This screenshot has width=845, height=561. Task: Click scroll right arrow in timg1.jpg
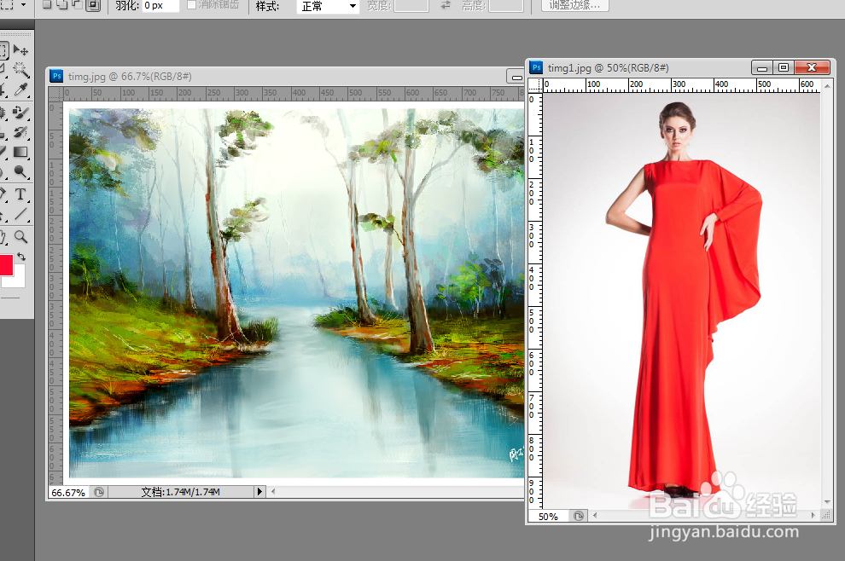813,516
